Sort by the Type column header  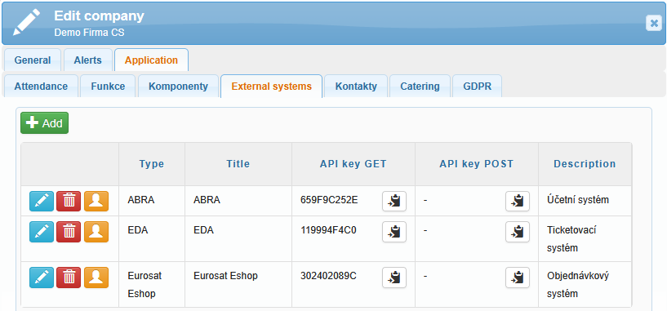pos(151,164)
